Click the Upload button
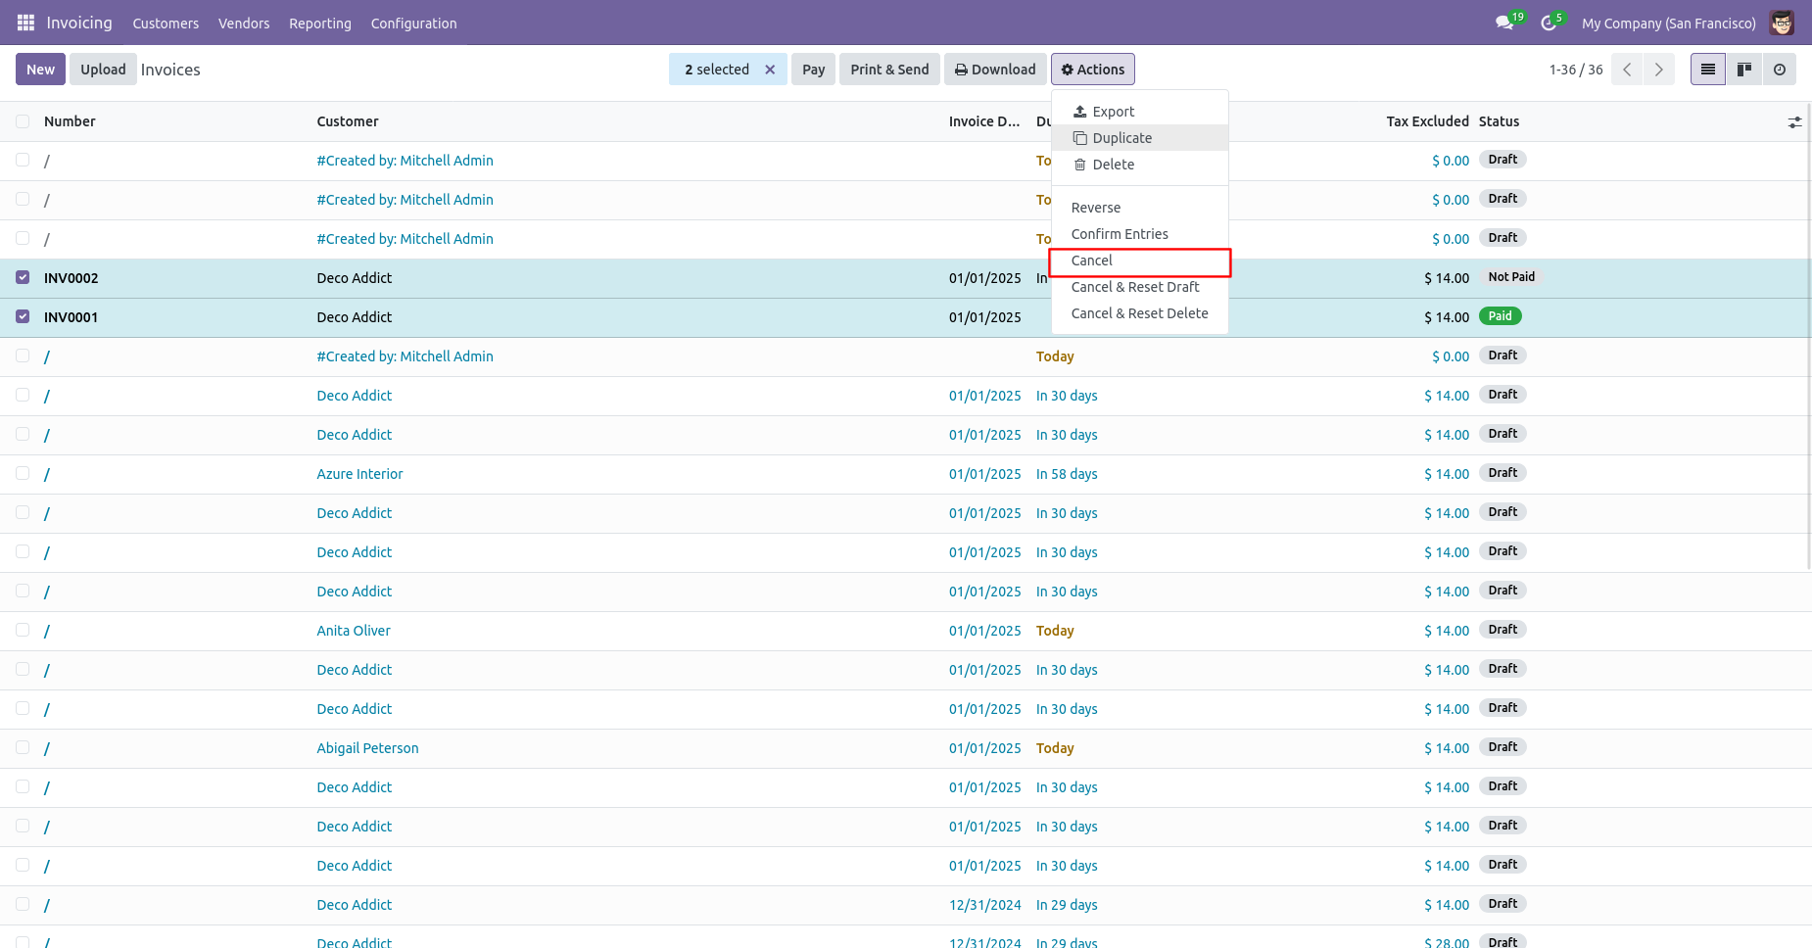Viewport: 1812px width, 948px height. (x=103, y=70)
